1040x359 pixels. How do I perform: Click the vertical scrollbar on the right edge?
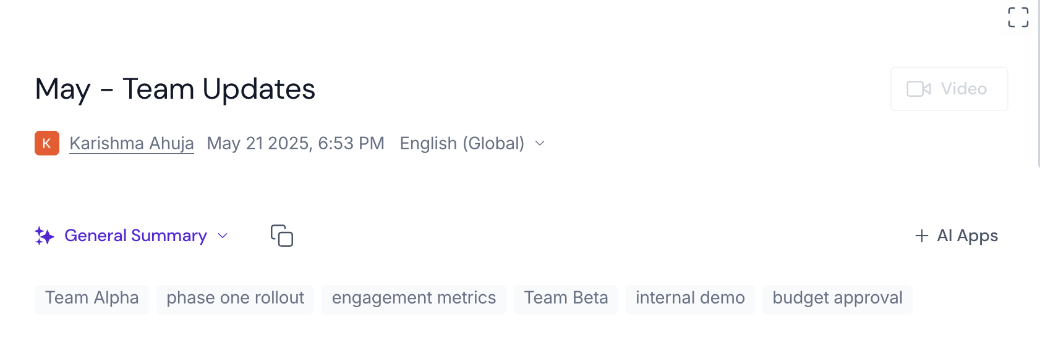(x=1038, y=83)
